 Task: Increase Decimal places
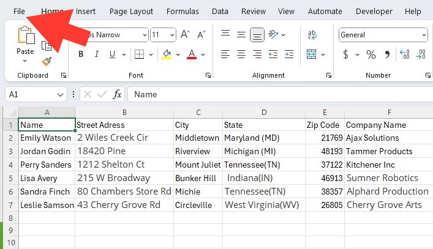coord(405,54)
